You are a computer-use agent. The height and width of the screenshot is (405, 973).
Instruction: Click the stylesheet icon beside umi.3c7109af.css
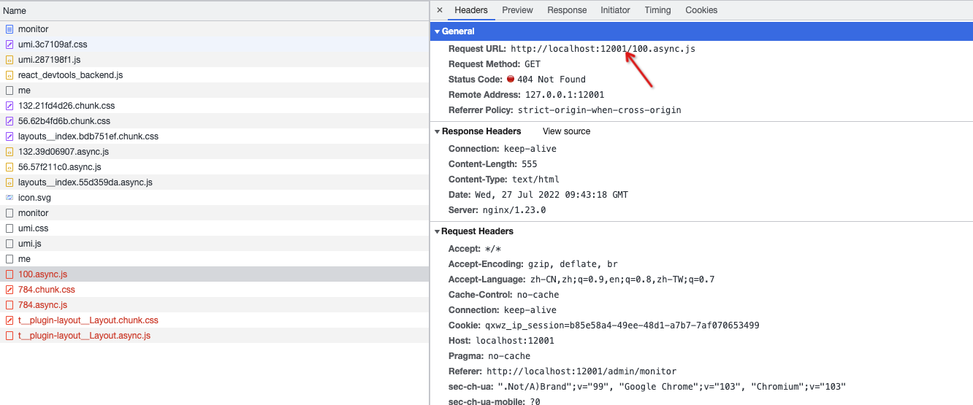point(9,45)
